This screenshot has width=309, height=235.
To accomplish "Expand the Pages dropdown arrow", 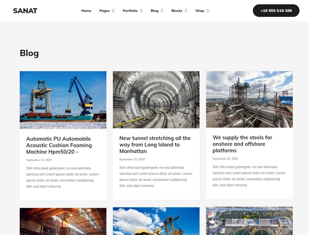I will point(113,11).
